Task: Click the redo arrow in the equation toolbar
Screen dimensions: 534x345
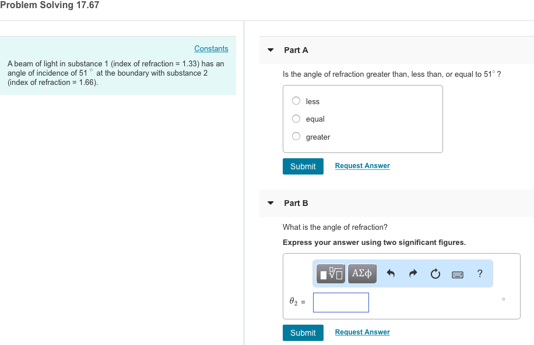Action: click(413, 273)
